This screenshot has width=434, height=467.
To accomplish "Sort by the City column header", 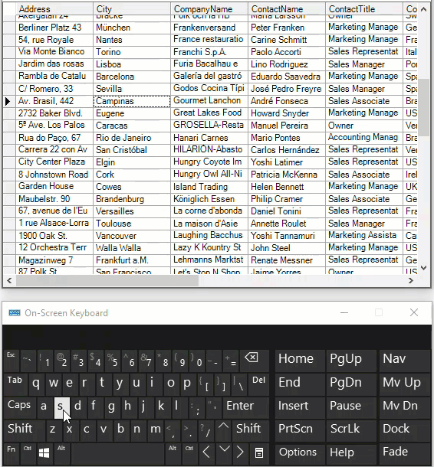I will point(132,9).
